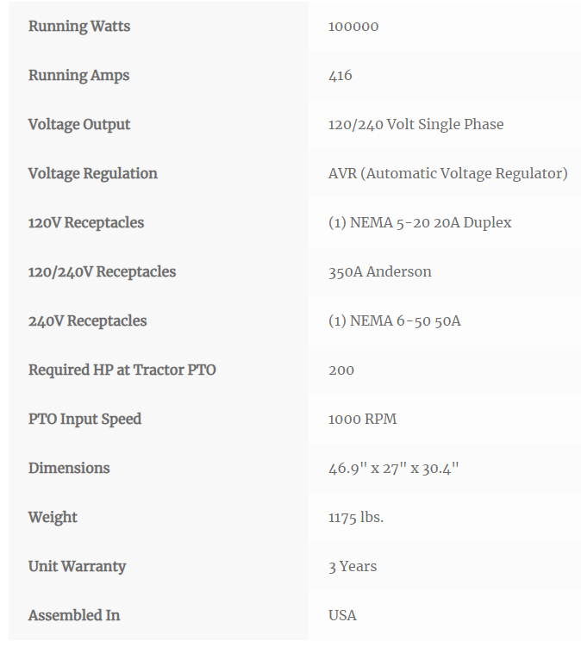Click the Dimensions value 46.9" x 27" x 30.4"
Viewport: 581px width, 647px height.
click(x=394, y=469)
